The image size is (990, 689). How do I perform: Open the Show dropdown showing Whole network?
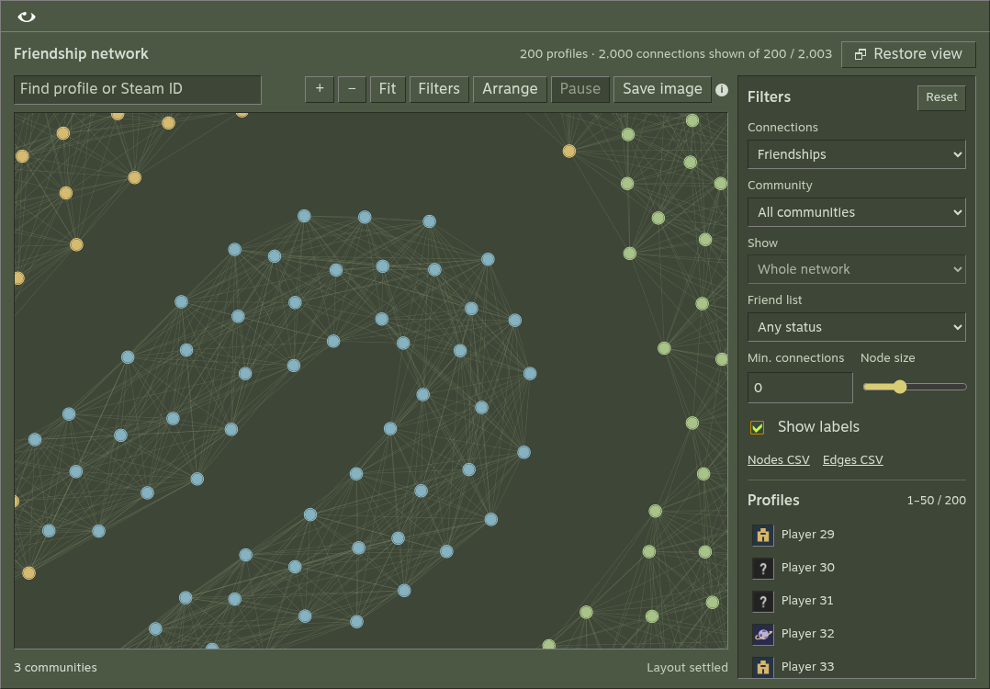click(857, 270)
